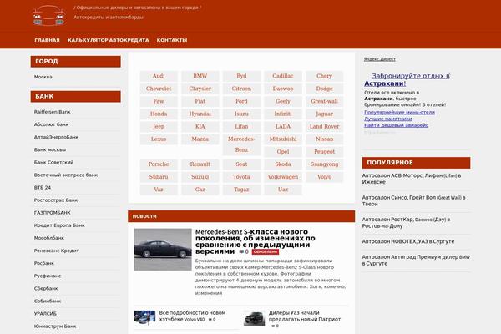
Task: Choose the Mercedes-Benz brand
Action: click(241, 144)
